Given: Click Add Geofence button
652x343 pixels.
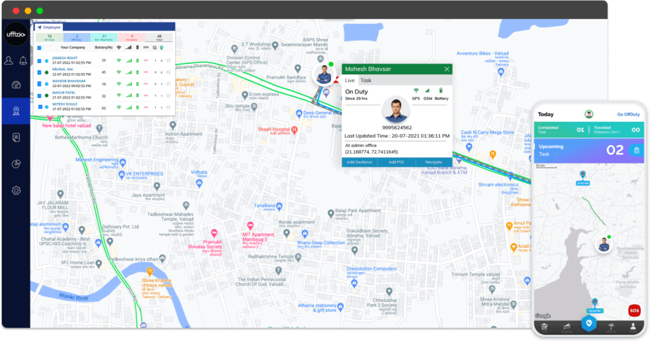Looking at the screenshot, I should pos(360,162).
